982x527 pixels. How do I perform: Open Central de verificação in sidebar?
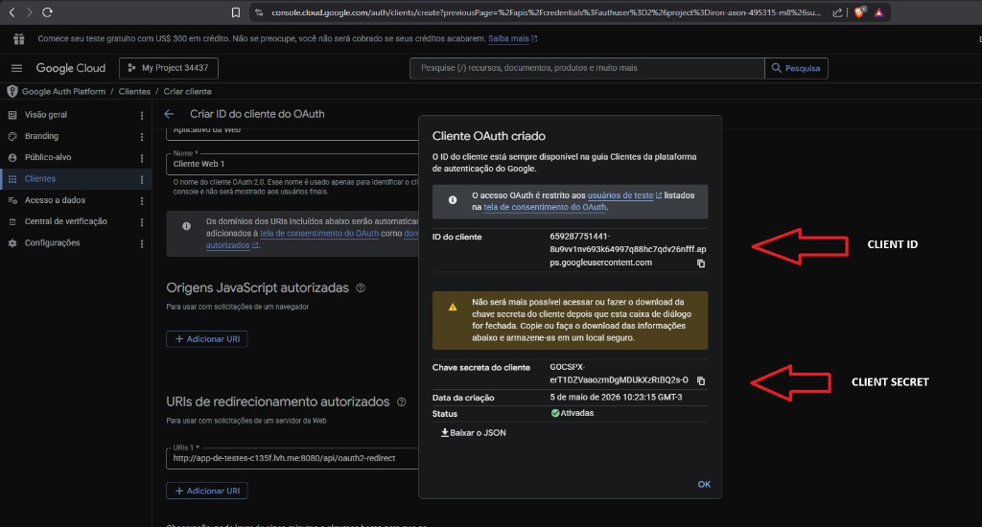(66, 221)
